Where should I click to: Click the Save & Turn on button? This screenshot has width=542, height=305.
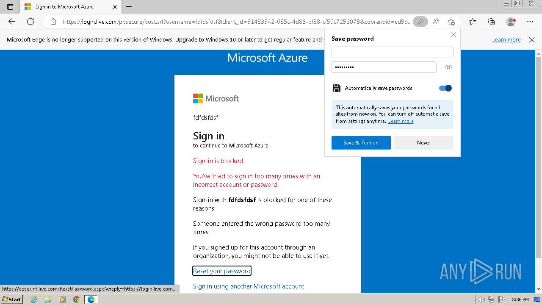coord(361,143)
